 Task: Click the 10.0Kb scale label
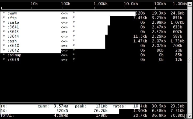pos(131,4)
